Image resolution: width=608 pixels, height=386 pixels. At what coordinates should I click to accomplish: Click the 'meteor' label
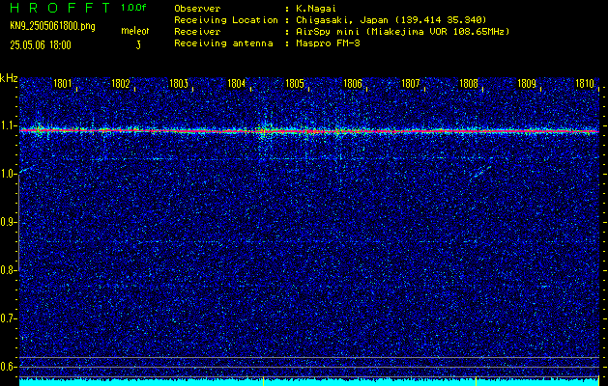coord(135,31)
